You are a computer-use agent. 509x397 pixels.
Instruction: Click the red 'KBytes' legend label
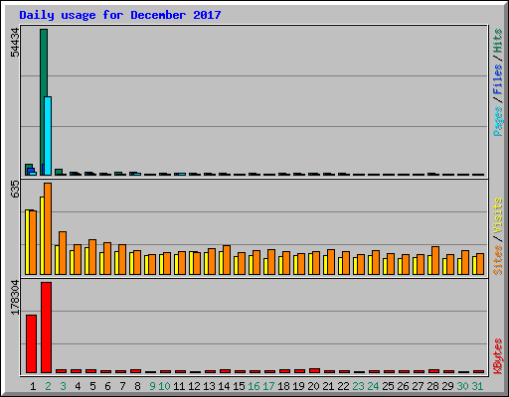tap(497, 356)
